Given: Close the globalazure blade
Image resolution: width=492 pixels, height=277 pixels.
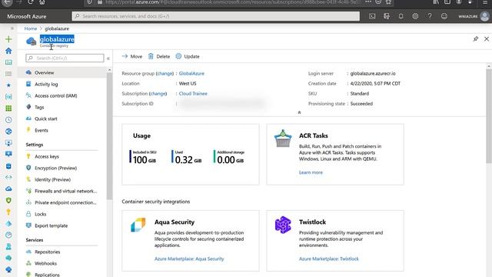Looking at the screenshot, I should pyautogui.click(x=487, y=39).
